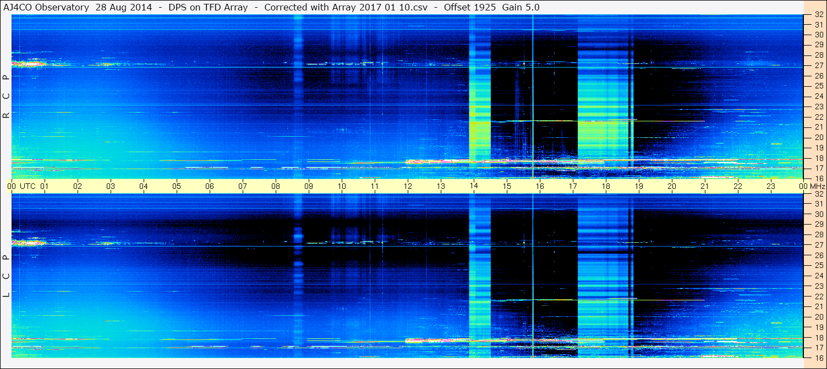Click the 29 MHz label on the LCP scale
Viewport: 827px width, 369px height.
click(x=819, y=225)
